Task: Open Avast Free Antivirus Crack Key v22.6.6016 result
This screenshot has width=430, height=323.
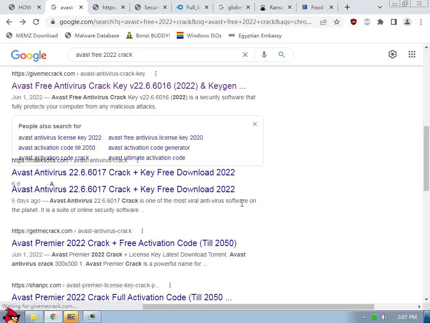Action: point(128,86)
